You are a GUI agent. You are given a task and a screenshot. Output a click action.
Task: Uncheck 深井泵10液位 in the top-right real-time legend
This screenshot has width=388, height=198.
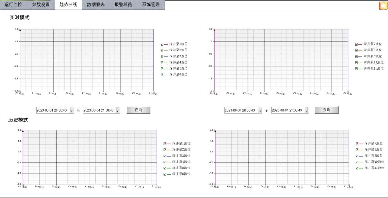(356, 63)
